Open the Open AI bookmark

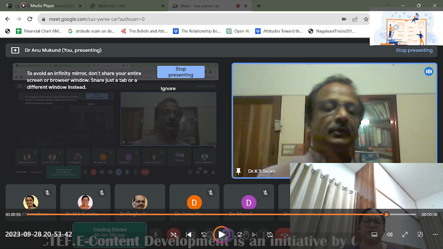(x=238, y=31)
